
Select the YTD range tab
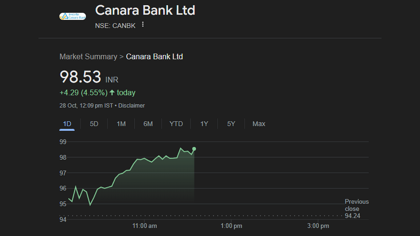point(176,124)
